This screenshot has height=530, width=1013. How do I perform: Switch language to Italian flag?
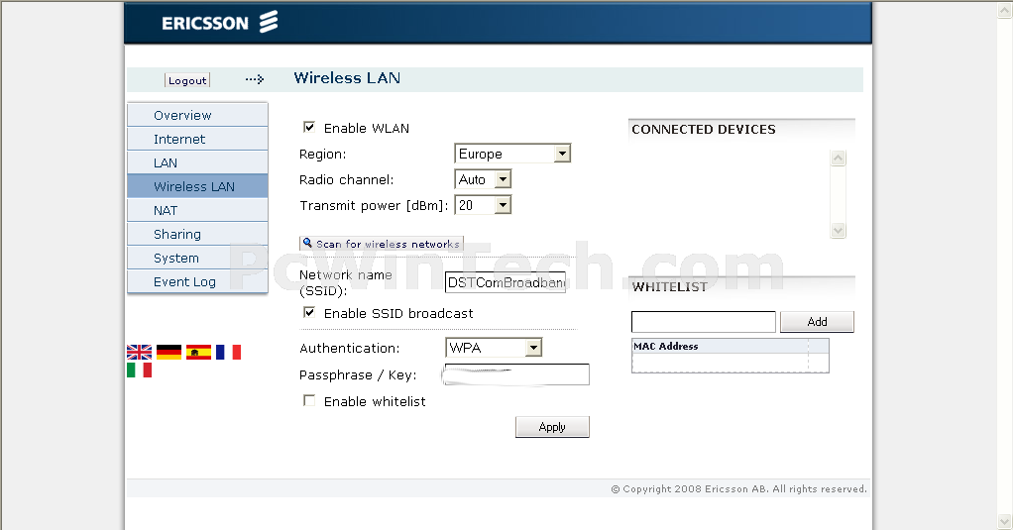(140, 370)
